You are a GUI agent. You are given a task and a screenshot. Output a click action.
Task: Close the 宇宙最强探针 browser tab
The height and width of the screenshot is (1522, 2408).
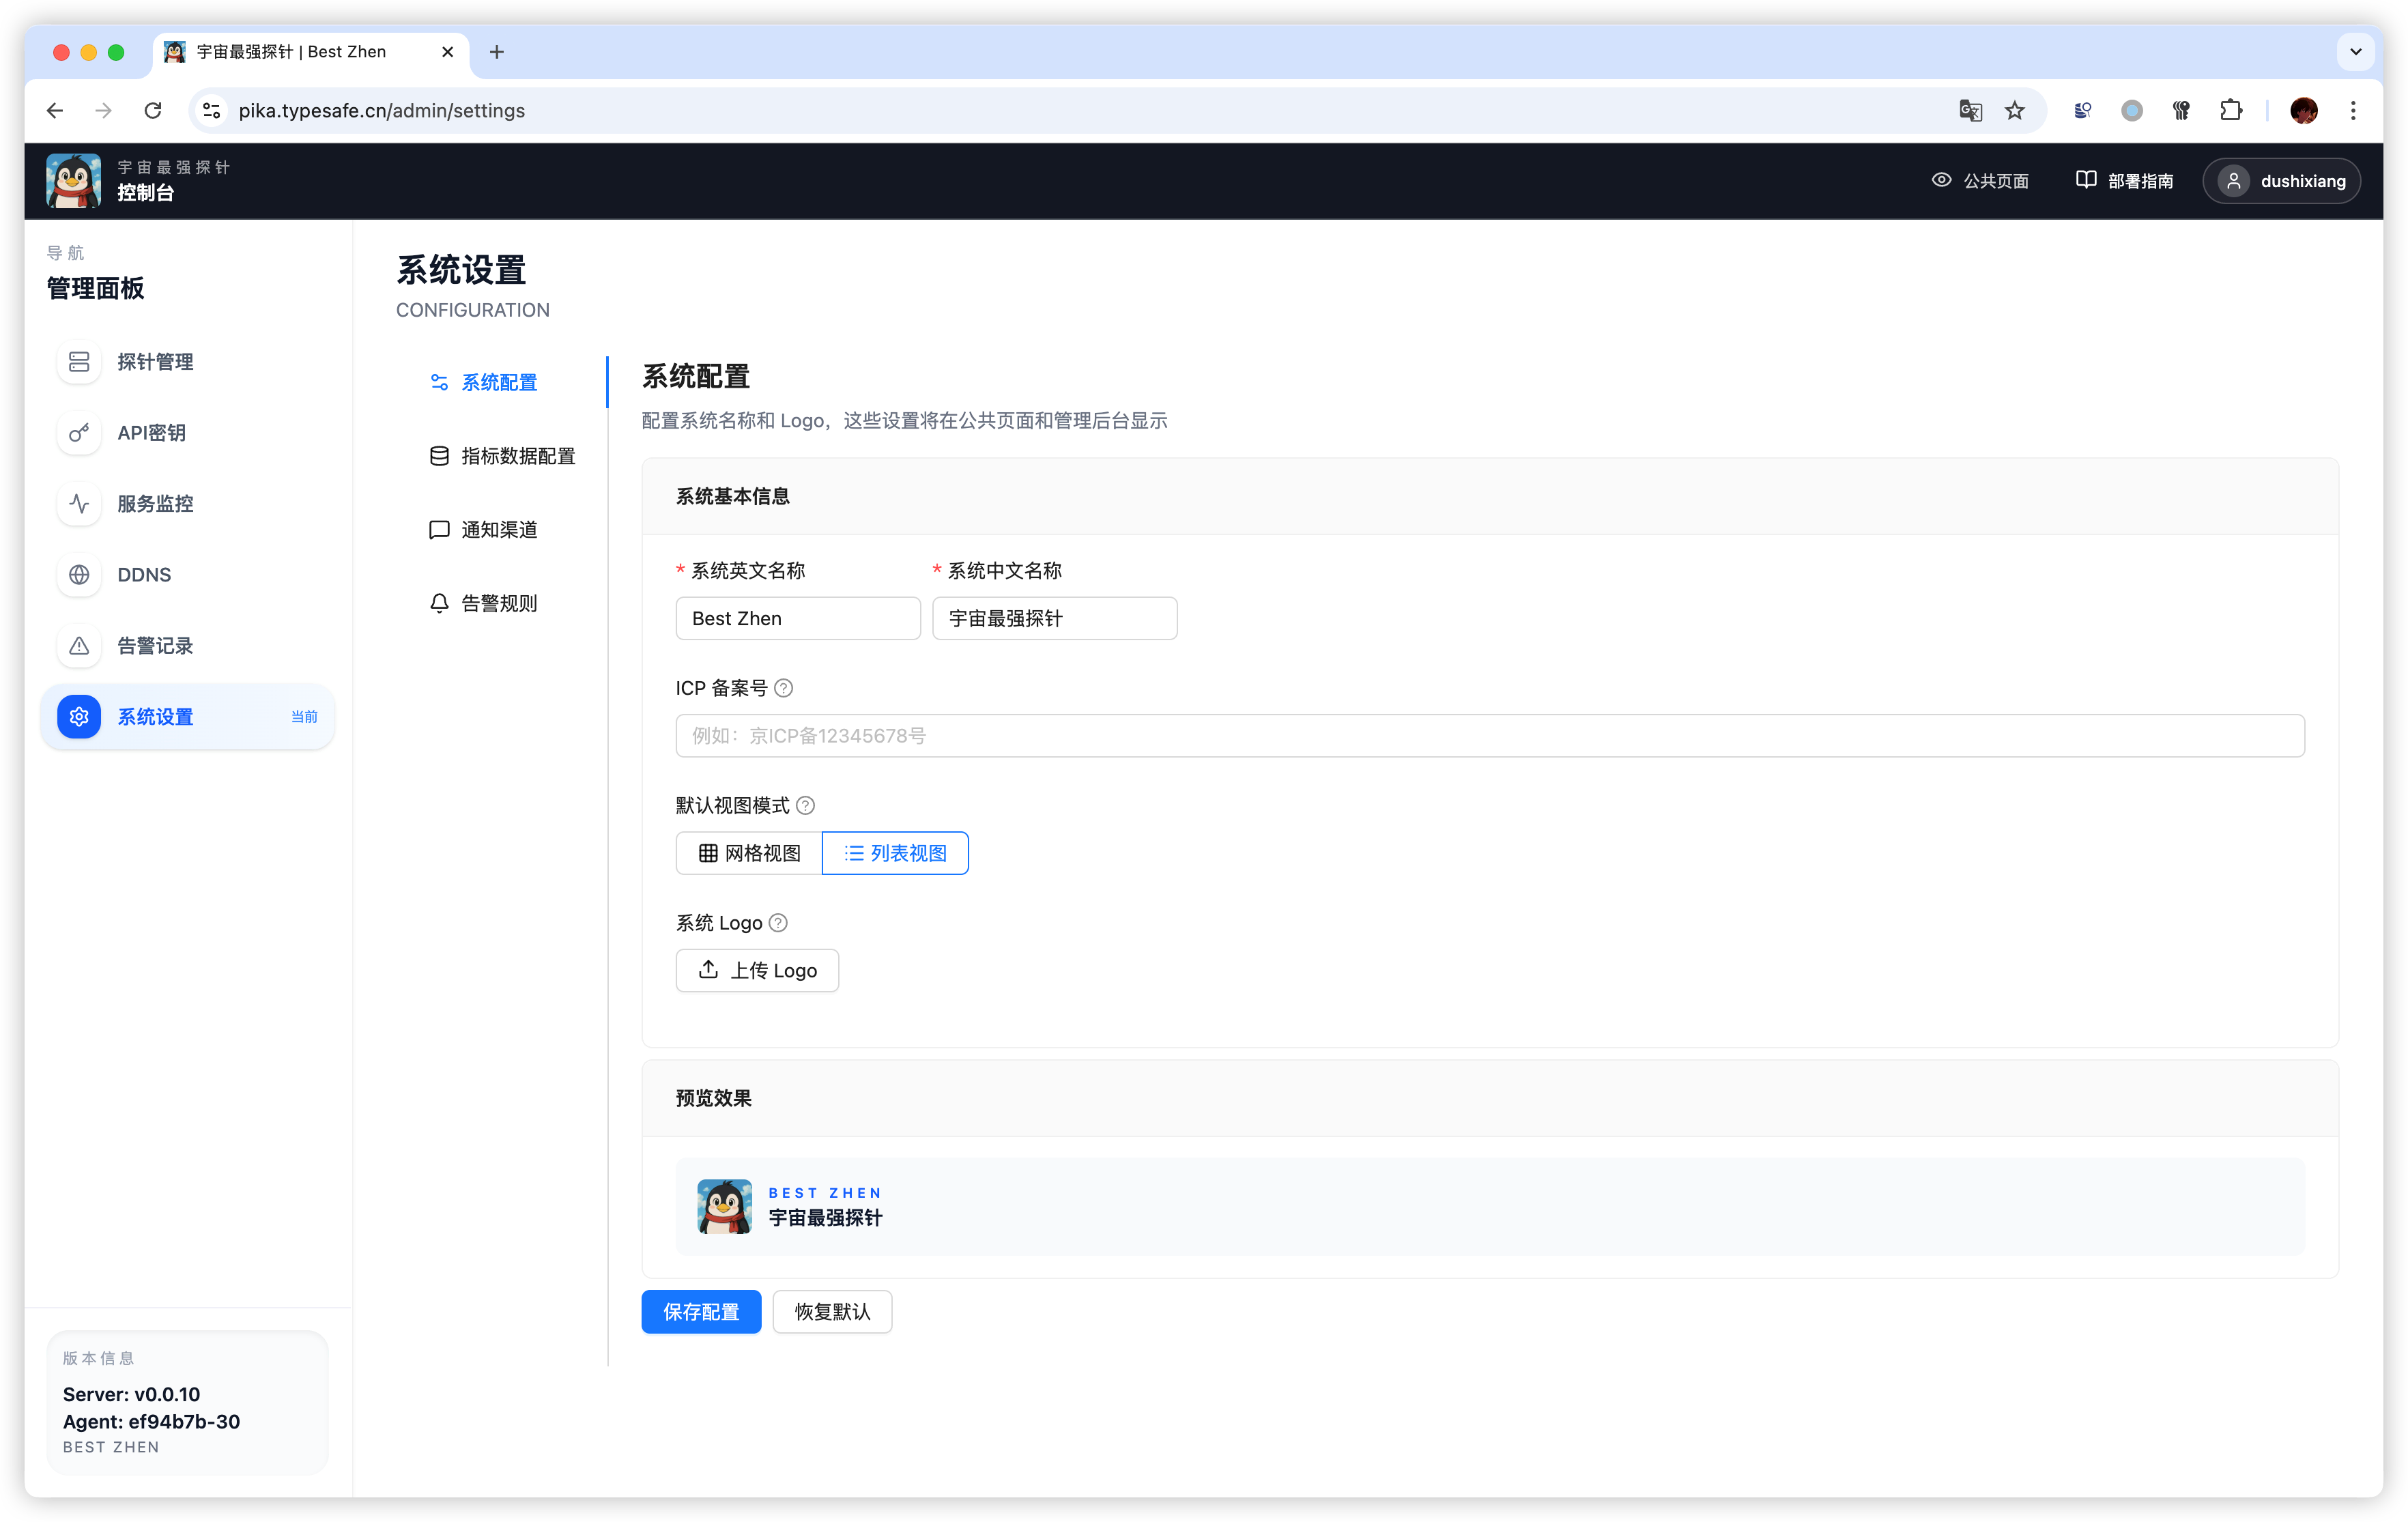pyautogui.click(x=447, y=51)
